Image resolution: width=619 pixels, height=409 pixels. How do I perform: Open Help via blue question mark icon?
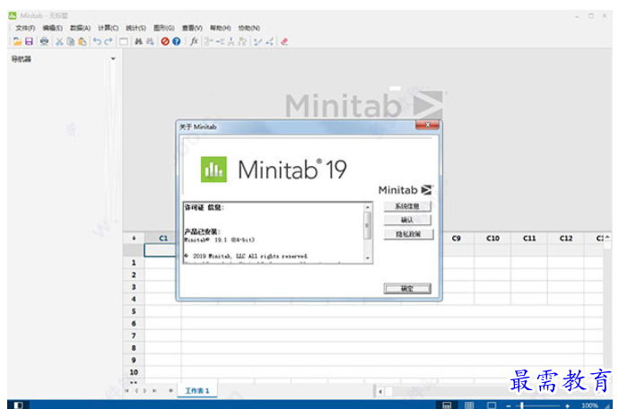pos(176,41)
